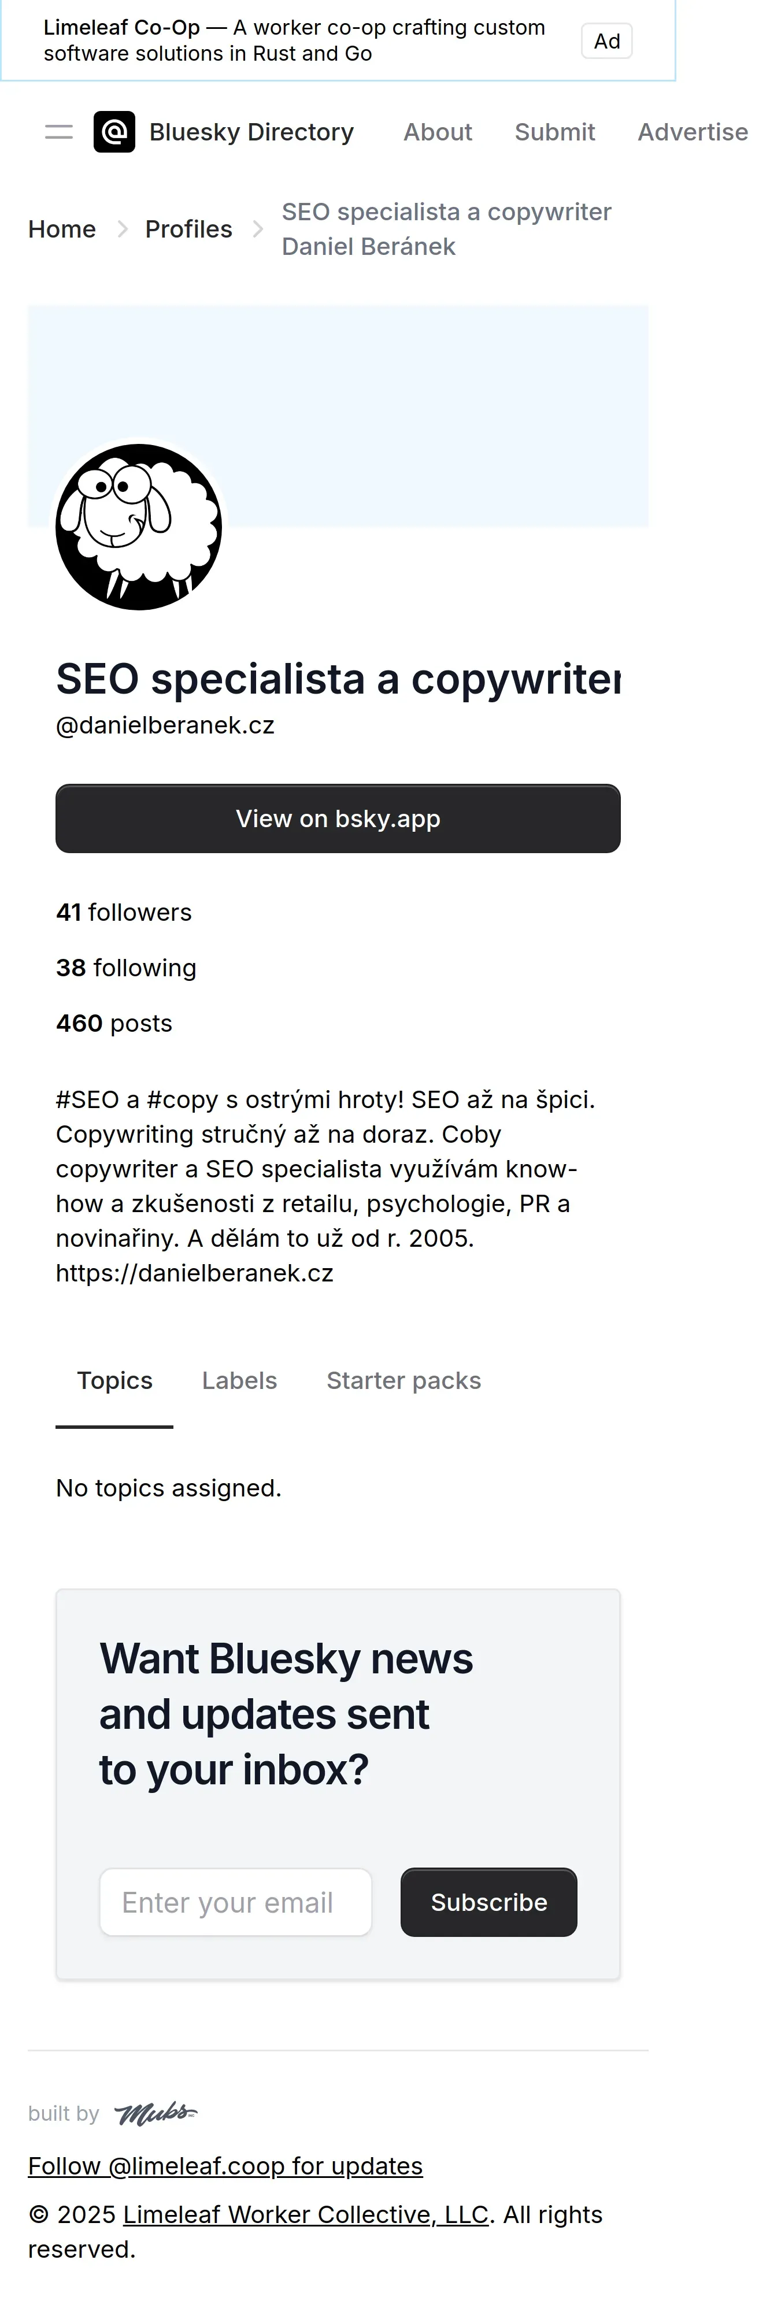Go to the Advertise page
770x2308 pixels.
692,132
